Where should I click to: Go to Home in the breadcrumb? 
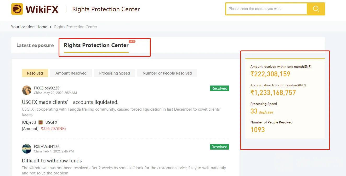(x=42, y=27)
